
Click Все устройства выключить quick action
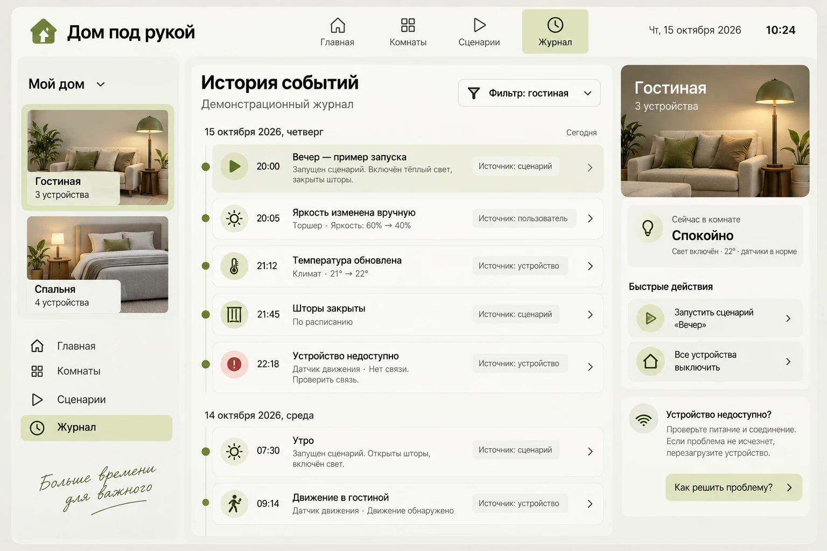[716, 362]
